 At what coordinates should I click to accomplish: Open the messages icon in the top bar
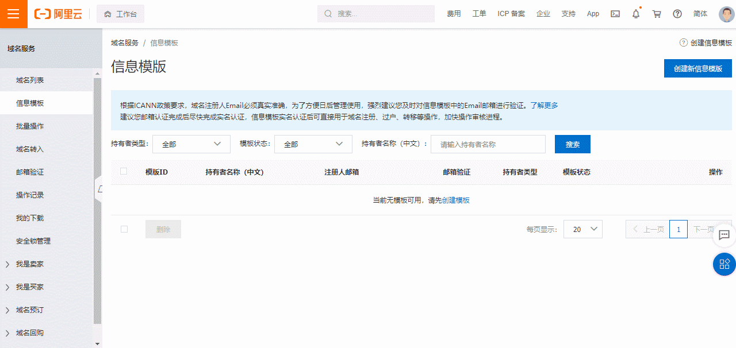615,13
